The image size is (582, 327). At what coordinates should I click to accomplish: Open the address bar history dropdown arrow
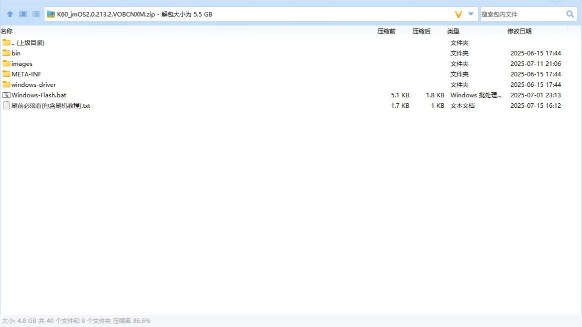pyautogui.click(x=470, y=14)
